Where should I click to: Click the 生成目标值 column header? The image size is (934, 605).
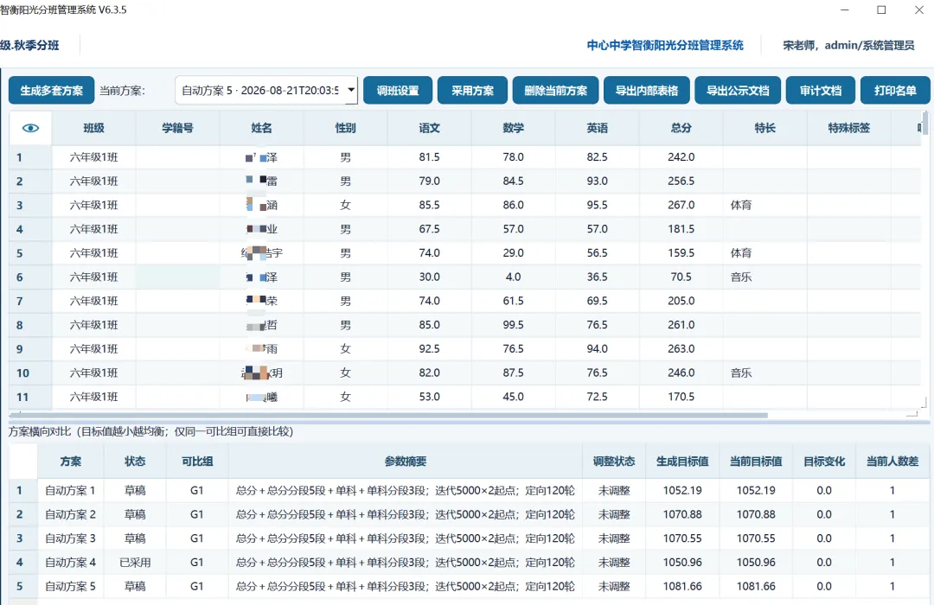tap(682, 462)
